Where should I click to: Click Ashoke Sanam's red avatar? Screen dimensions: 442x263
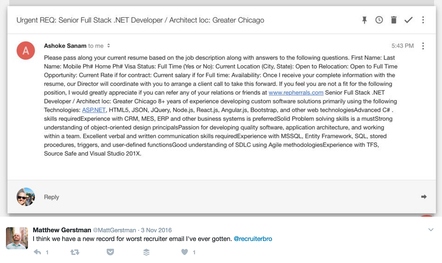coord(26,51)
